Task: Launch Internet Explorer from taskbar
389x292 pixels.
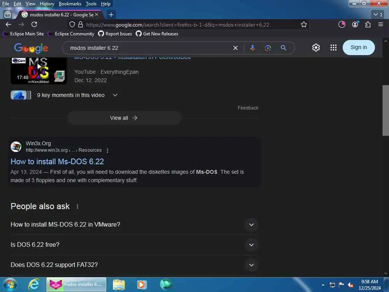Action: click(34, 284)
